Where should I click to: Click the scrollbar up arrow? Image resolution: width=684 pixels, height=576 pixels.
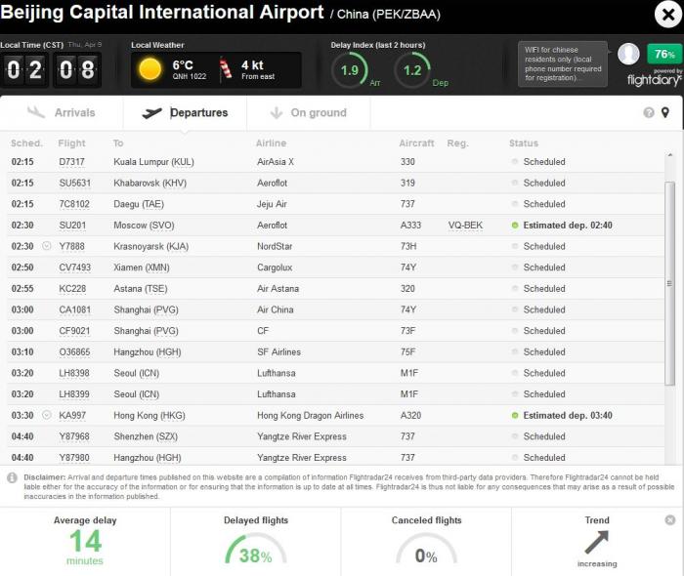point(670,155)
